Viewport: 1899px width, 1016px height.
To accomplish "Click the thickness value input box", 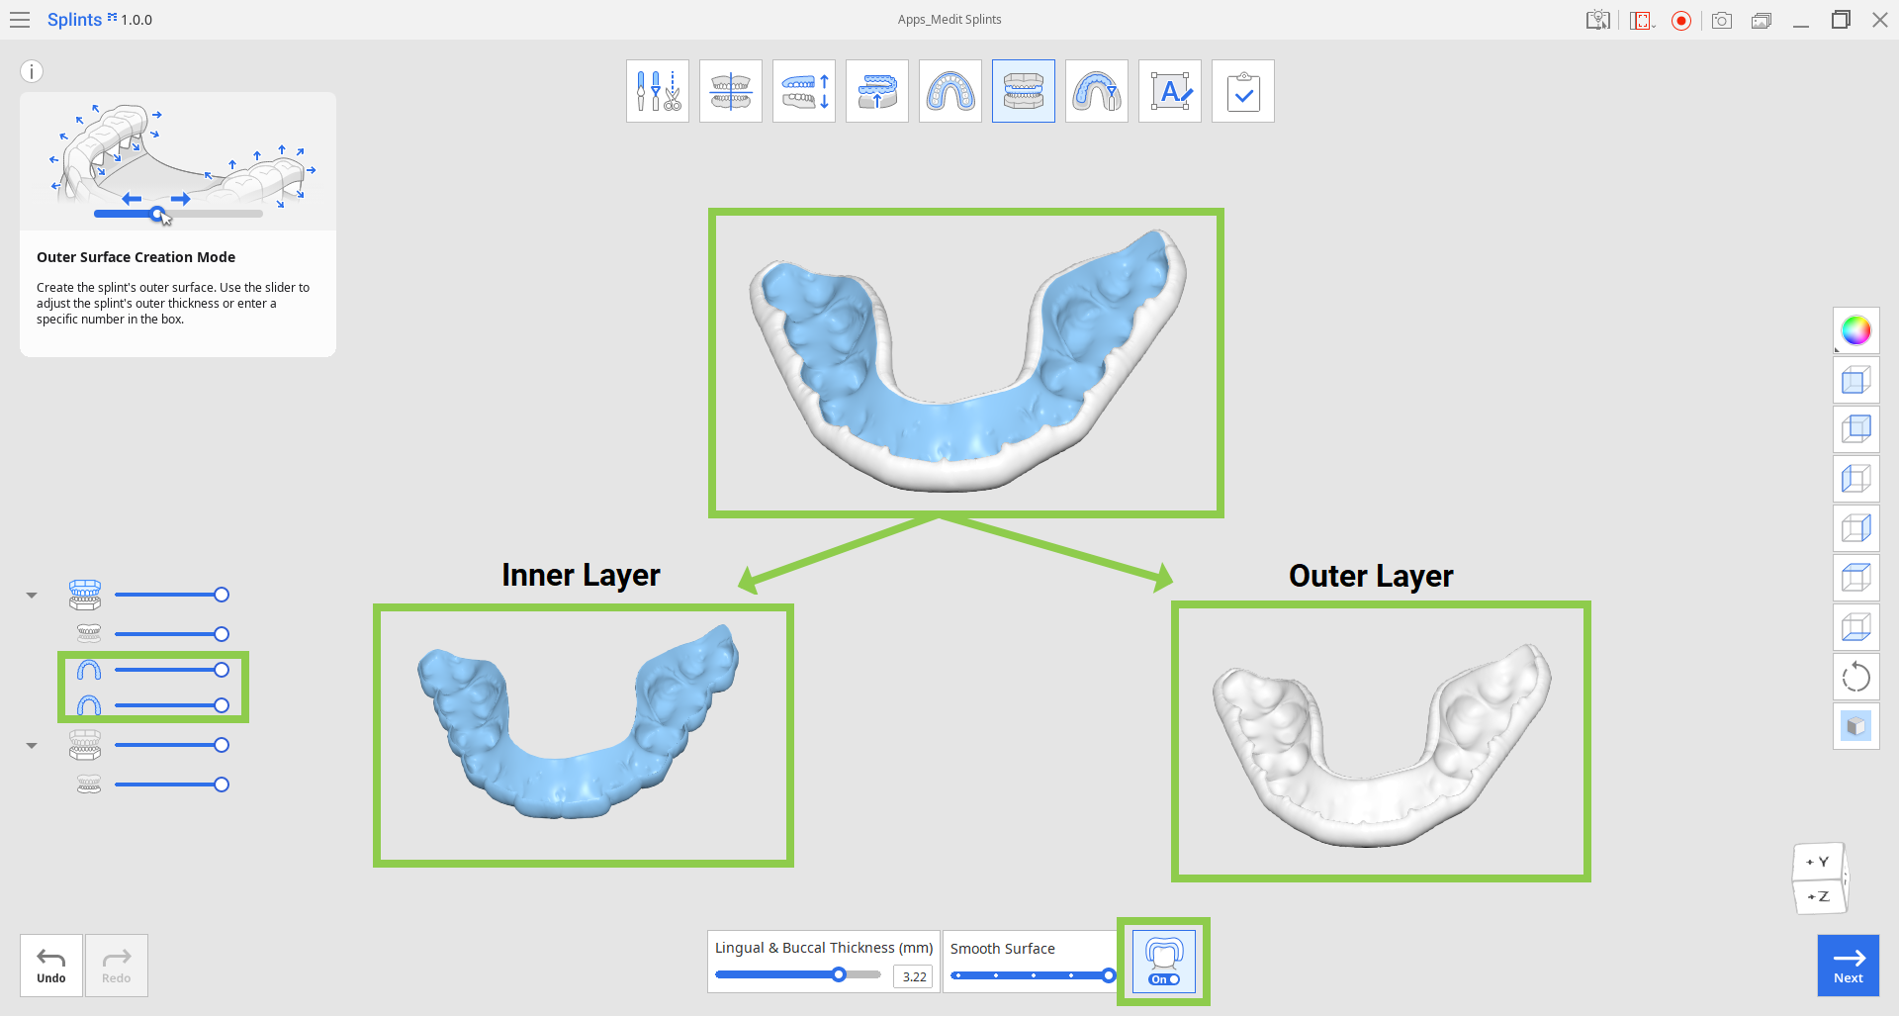I will (913, 976).
